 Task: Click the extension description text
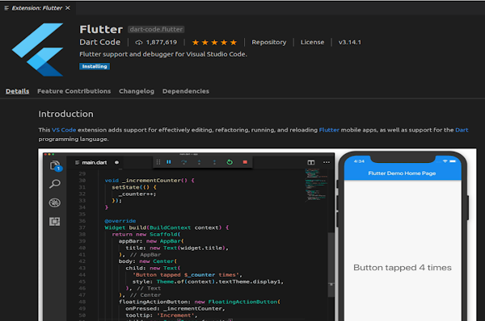tap(163, 54)
